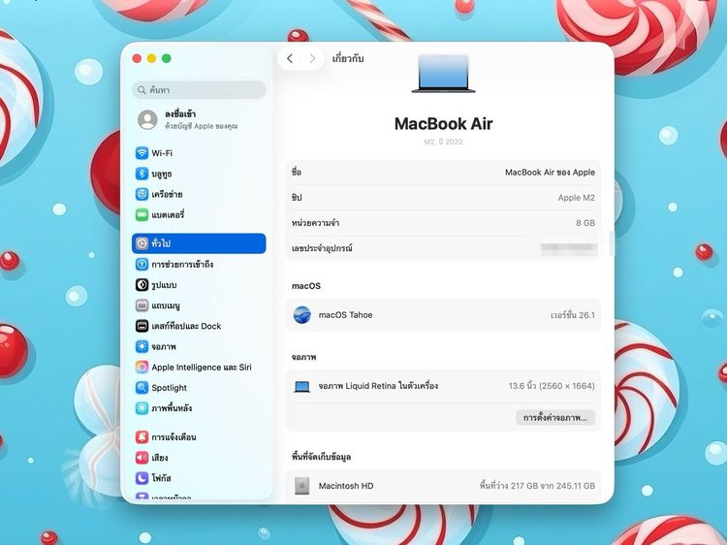
Task: Open Apple Intelligence and Siri icon
Action: (x=142, y=367)
